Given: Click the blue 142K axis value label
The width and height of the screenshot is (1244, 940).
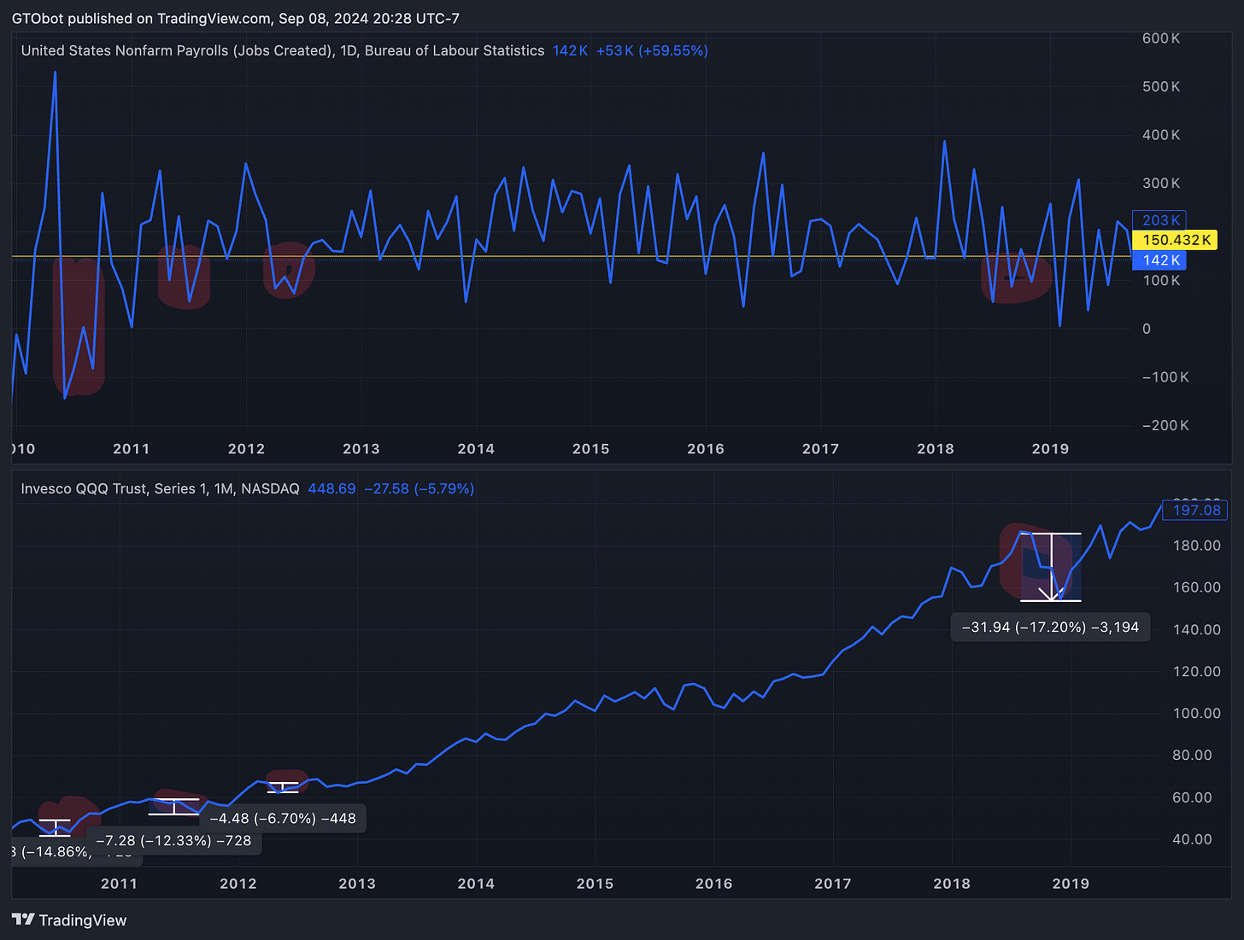Looking at the screenshot, I should pos(1159,260).
